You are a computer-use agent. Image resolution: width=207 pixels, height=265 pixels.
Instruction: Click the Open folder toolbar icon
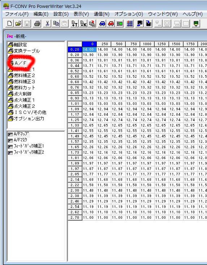[x=18, y=23]
